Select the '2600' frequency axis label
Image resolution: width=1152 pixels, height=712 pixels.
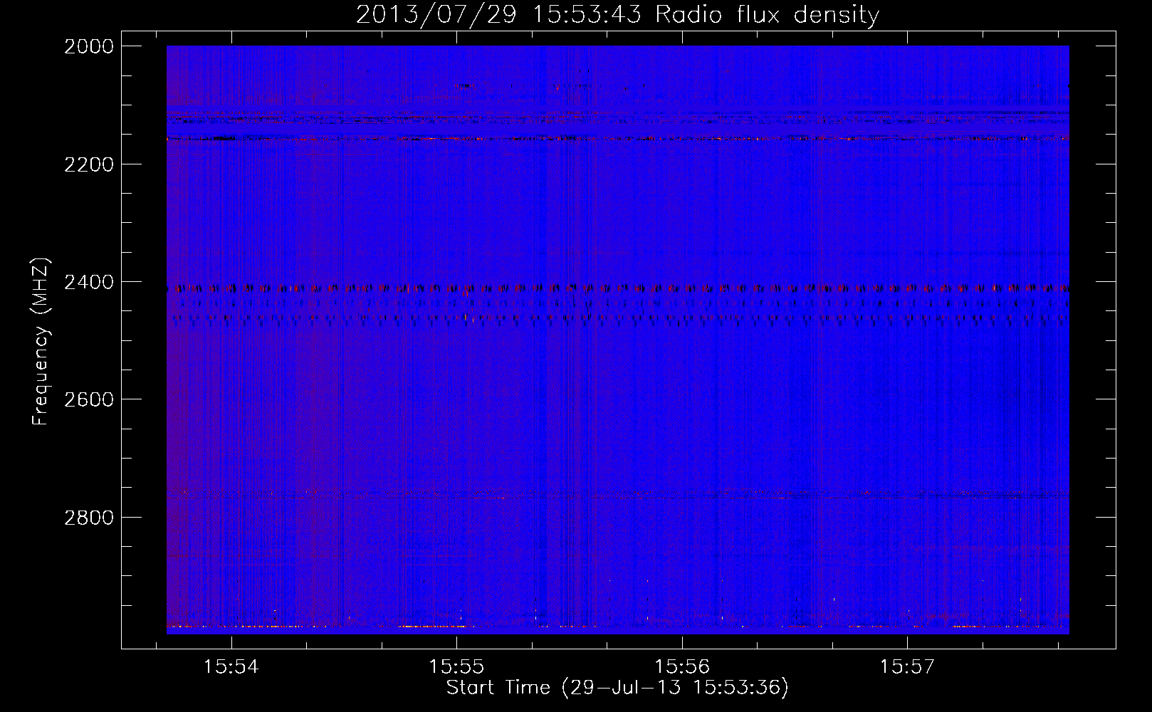[x=89, y=399]
